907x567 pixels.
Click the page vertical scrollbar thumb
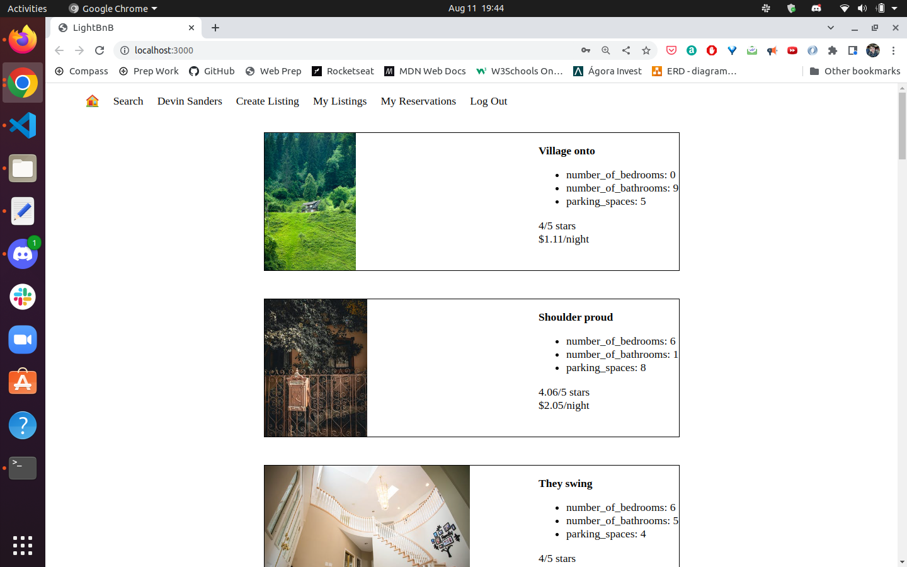coord(902,126)
